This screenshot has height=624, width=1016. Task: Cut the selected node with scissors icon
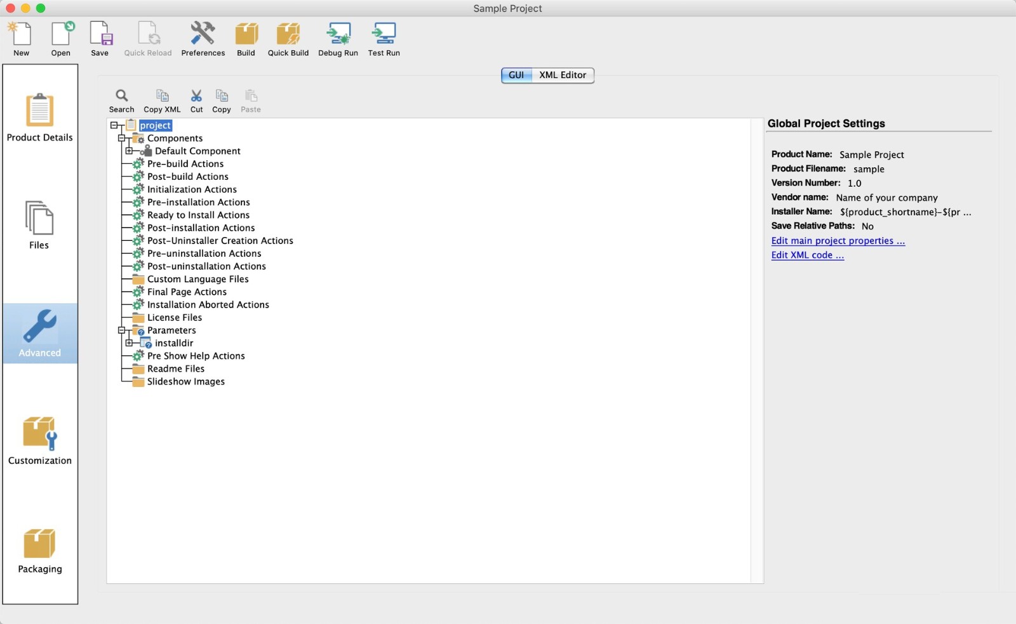click(x=197, y=101)
